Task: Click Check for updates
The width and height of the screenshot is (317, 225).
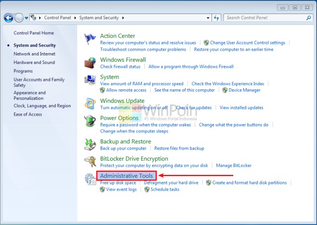Action: click(194, 108)
